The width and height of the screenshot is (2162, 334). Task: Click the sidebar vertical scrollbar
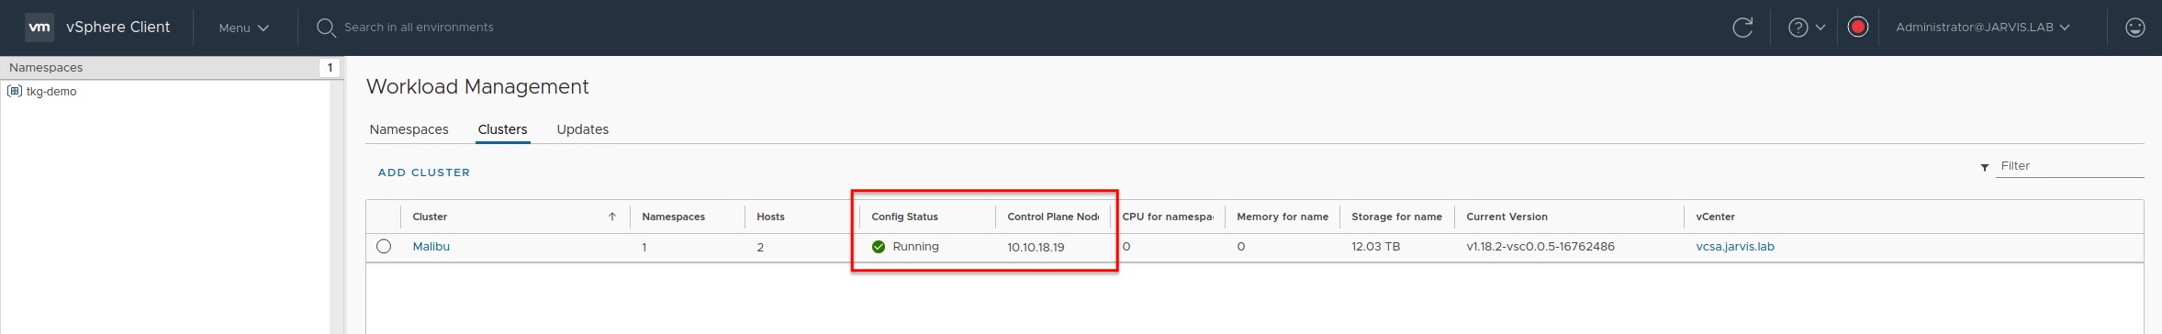click(337, 207)
